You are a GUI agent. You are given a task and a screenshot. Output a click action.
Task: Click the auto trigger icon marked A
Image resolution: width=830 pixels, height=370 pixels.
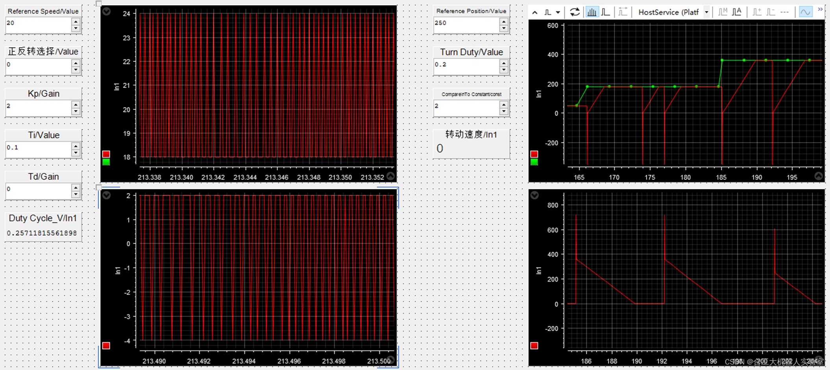point(737,12)
